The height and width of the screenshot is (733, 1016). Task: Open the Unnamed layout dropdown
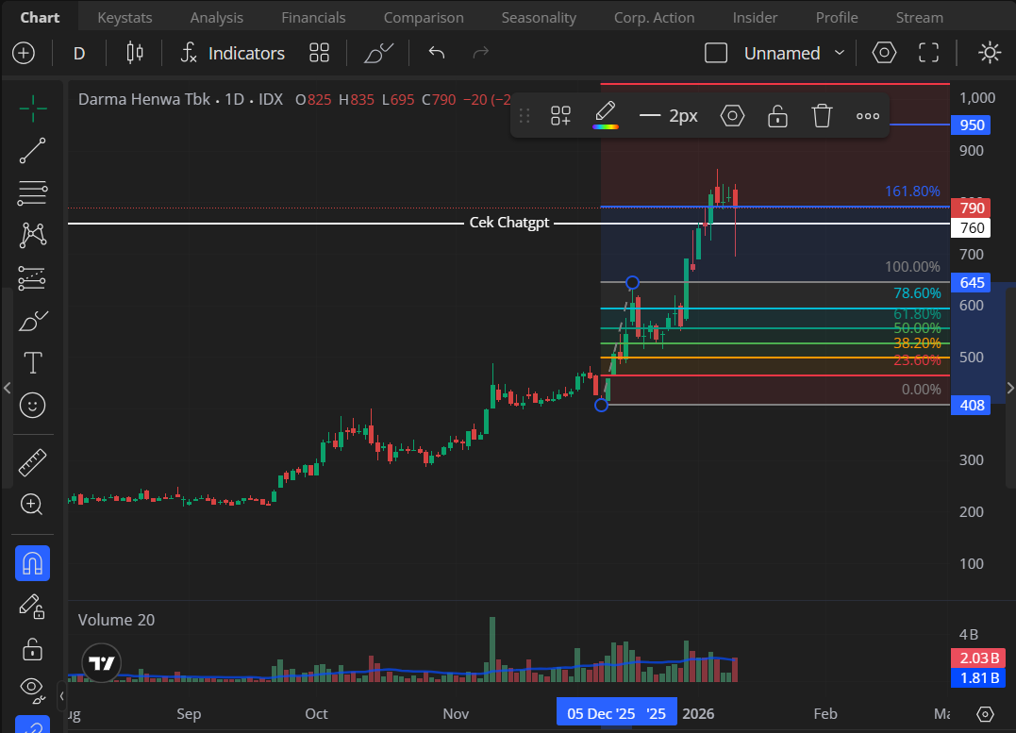tap(794, 53)
